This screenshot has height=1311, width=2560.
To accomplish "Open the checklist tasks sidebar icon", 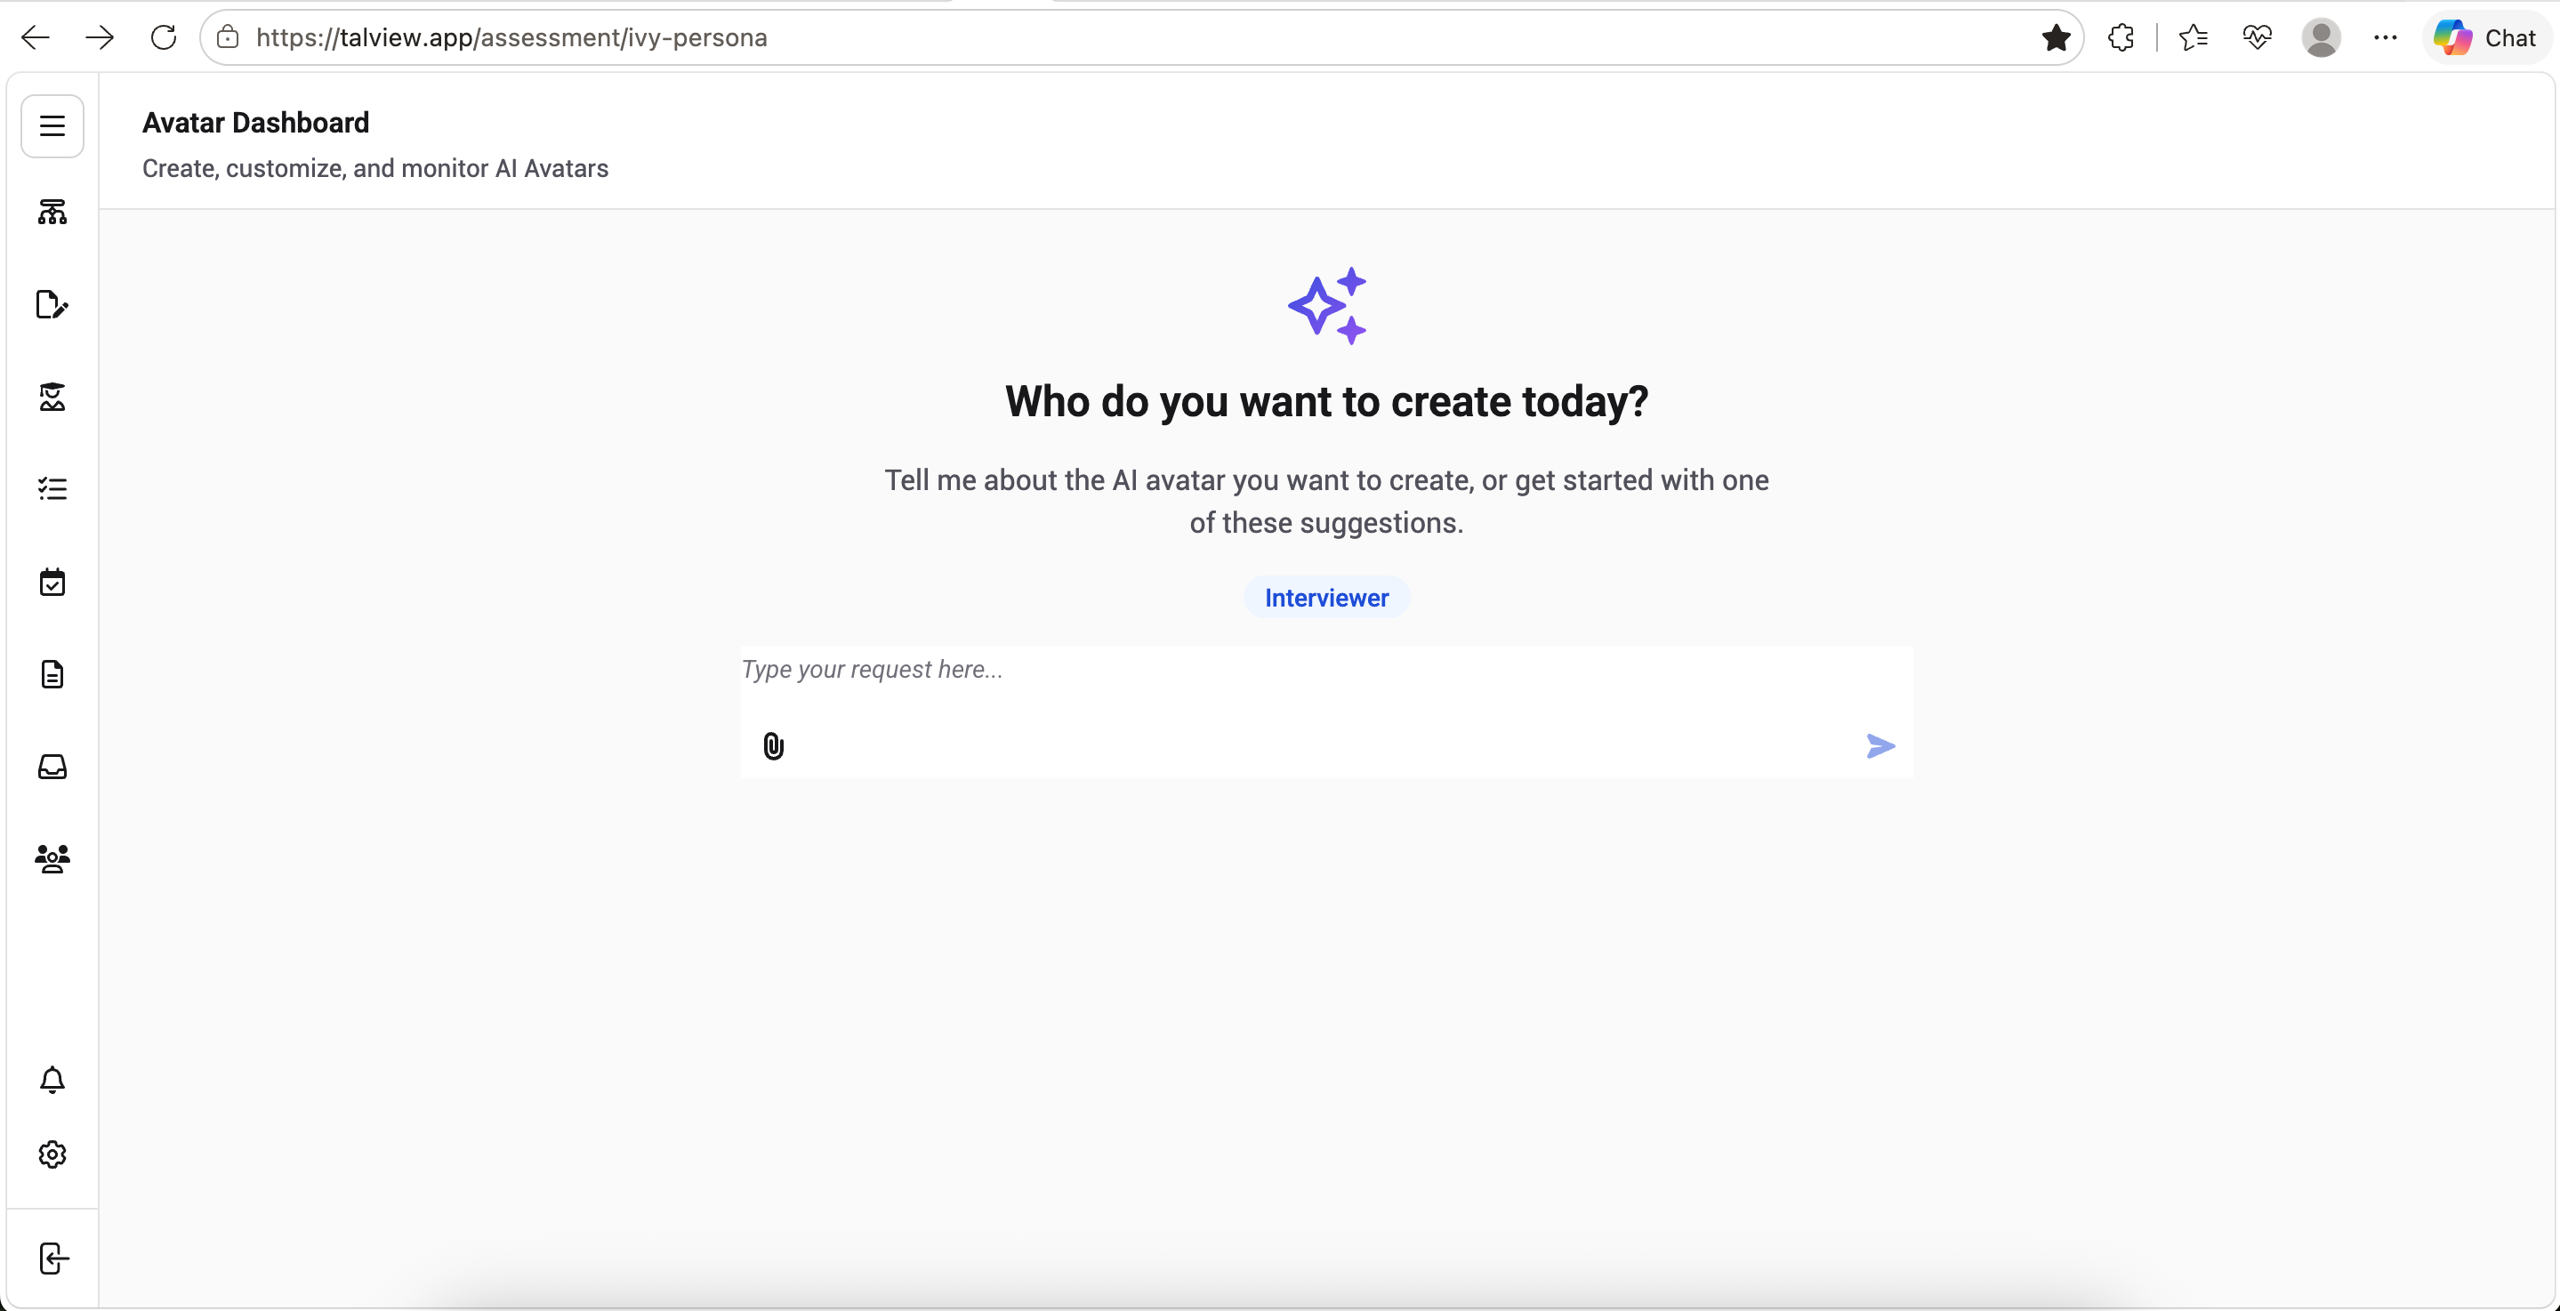I will tap(52, 489).
